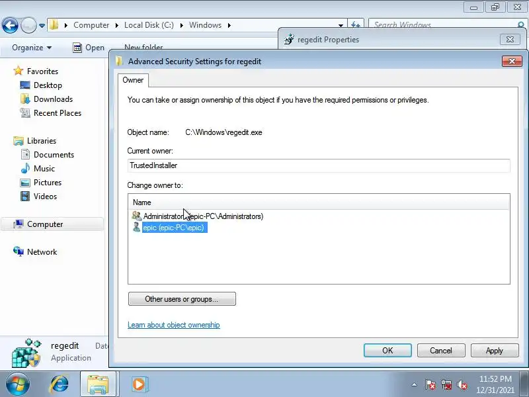The image size is (529, 397).
Task: Click Open in the Explorer toolbar
Action: (95, 48)
